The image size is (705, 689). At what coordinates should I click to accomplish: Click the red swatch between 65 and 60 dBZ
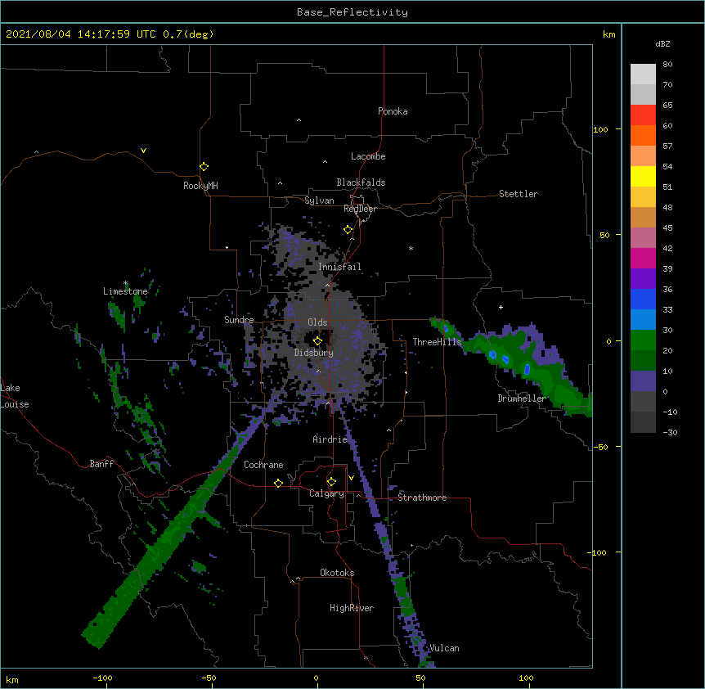click(x=643, y=115)
